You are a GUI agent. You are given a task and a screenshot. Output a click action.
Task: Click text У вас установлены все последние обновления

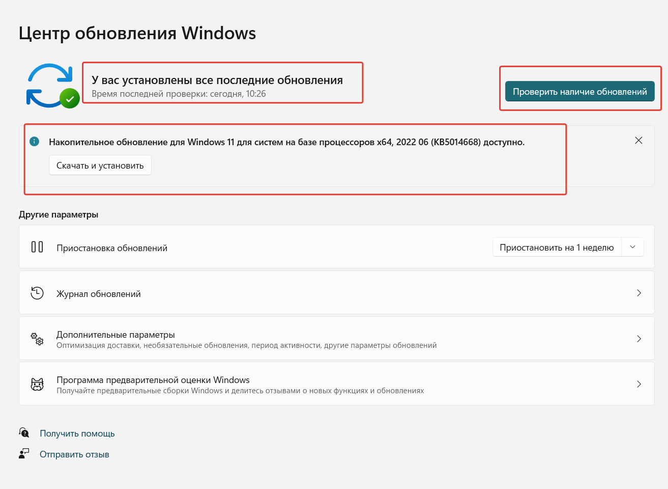217,80
